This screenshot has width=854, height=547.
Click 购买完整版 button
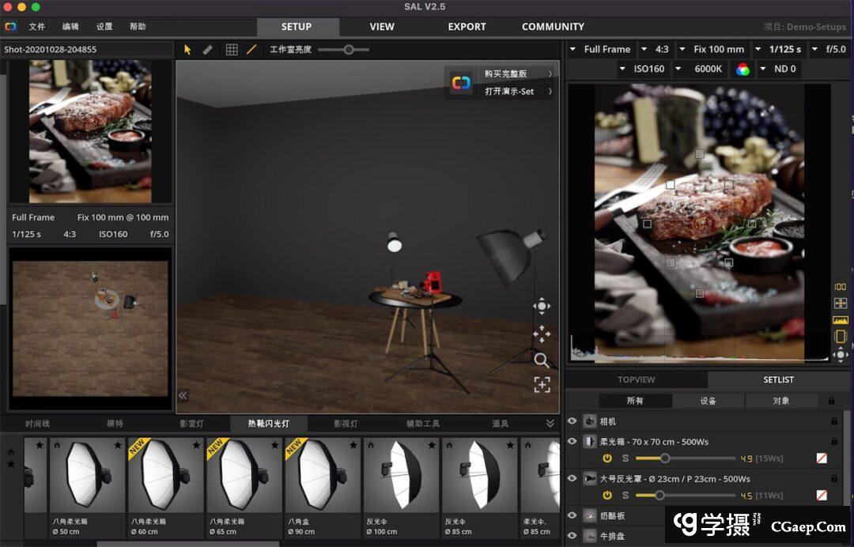(505, 74)
